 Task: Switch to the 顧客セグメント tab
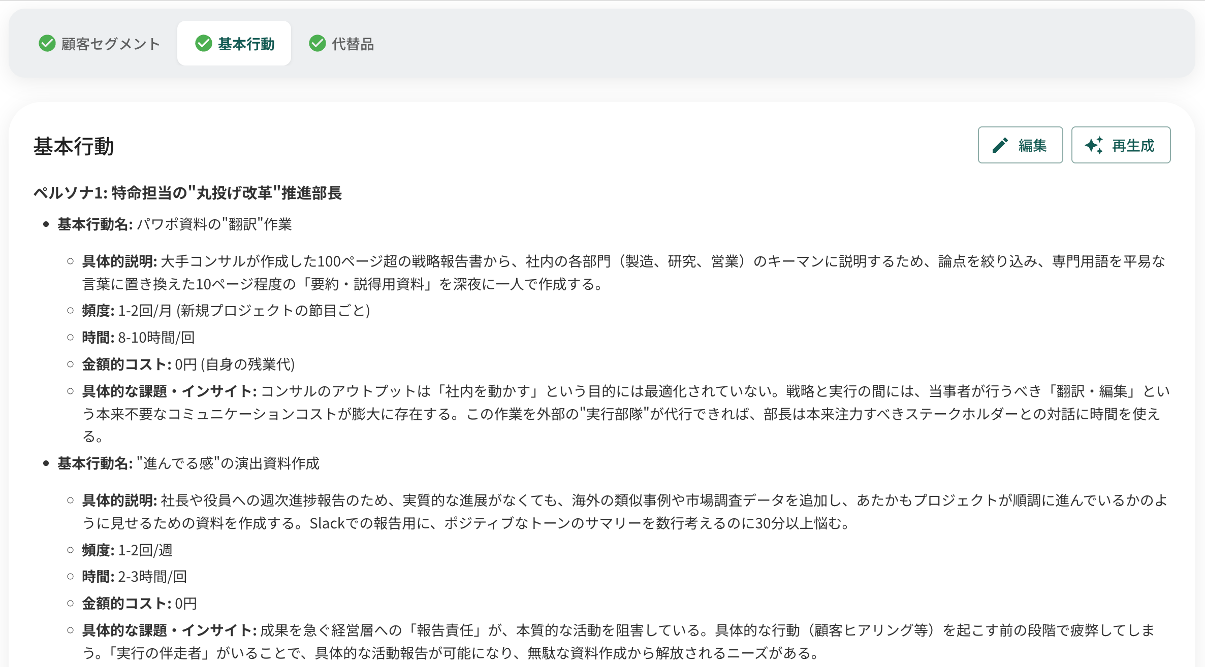(110, 44)
